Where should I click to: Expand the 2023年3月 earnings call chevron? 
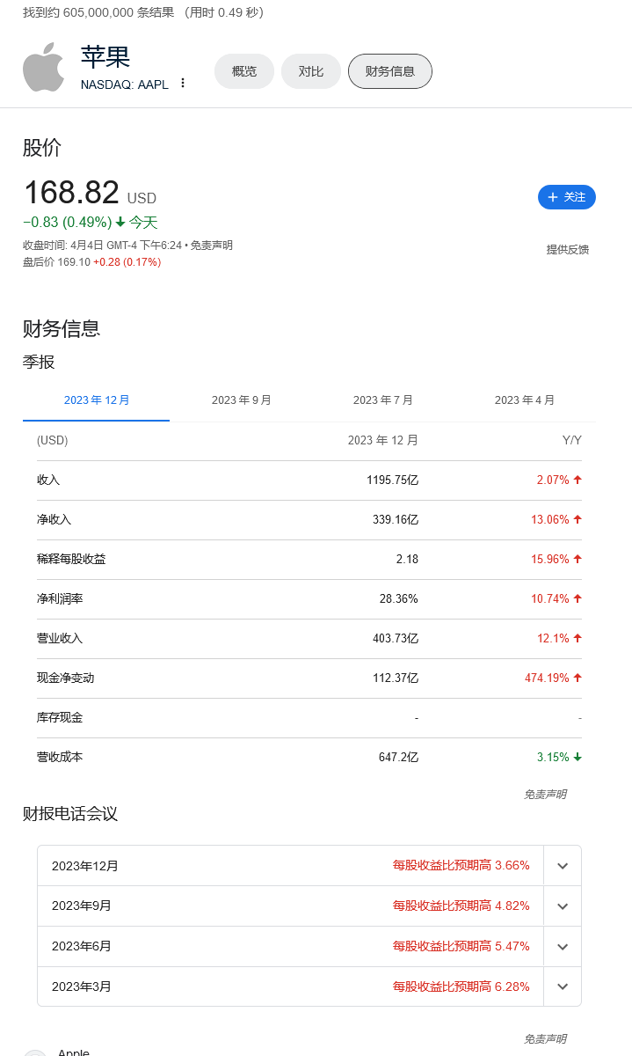coord(563,986)
